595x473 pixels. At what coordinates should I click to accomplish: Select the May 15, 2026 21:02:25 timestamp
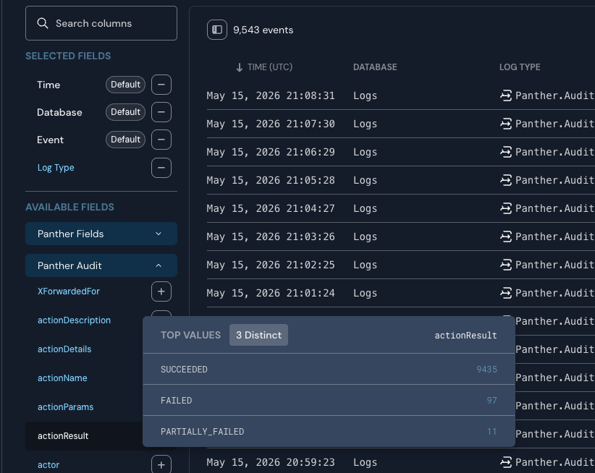pyautogui.click(x=271, y=265)
